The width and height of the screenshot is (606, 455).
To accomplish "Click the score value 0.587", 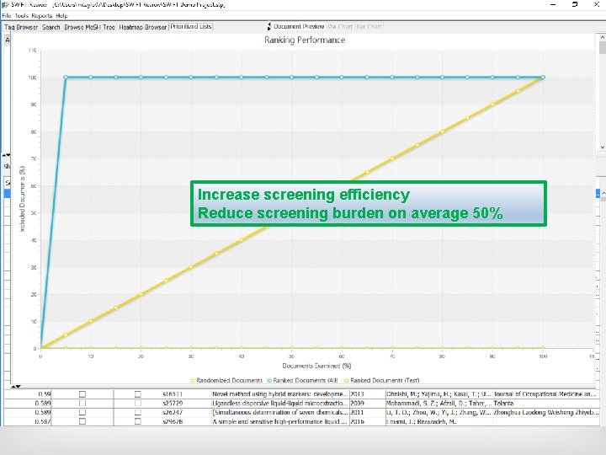I will pyautogui.click(x=43, y=421).
